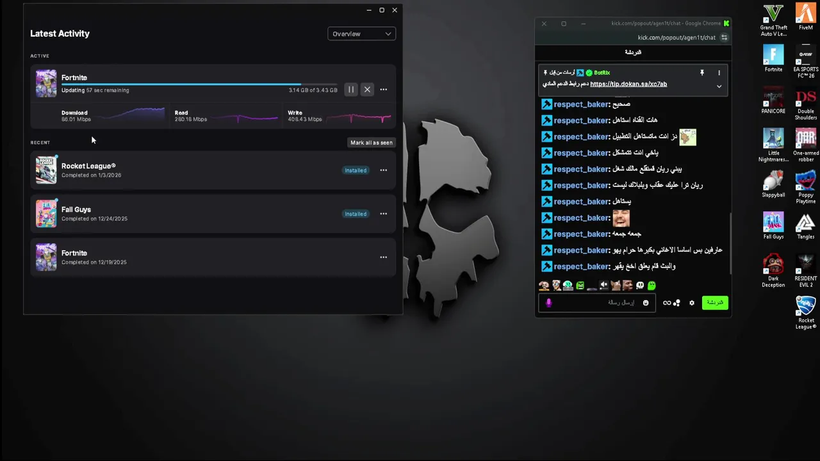Open the Overview dropdown in Latest Activity
This screenshot has height=461, width=820.
pos(361,34)
